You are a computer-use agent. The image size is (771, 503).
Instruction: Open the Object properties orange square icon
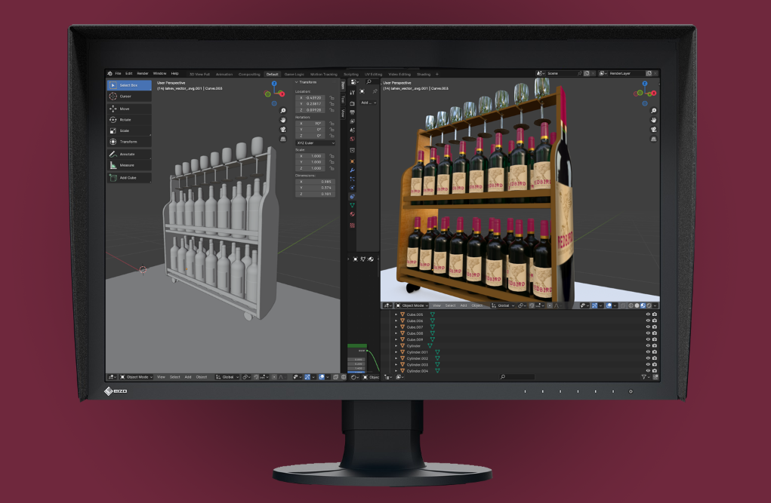[352, 161]
